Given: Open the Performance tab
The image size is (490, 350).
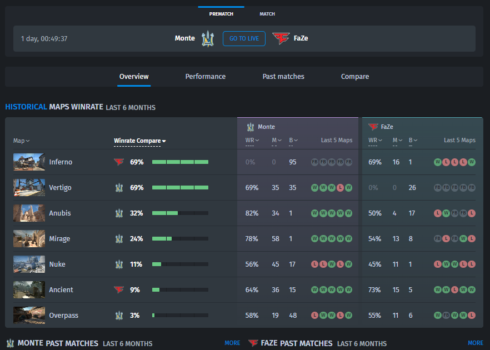Looking at the screenshot, I should click(x=206, y=77).
